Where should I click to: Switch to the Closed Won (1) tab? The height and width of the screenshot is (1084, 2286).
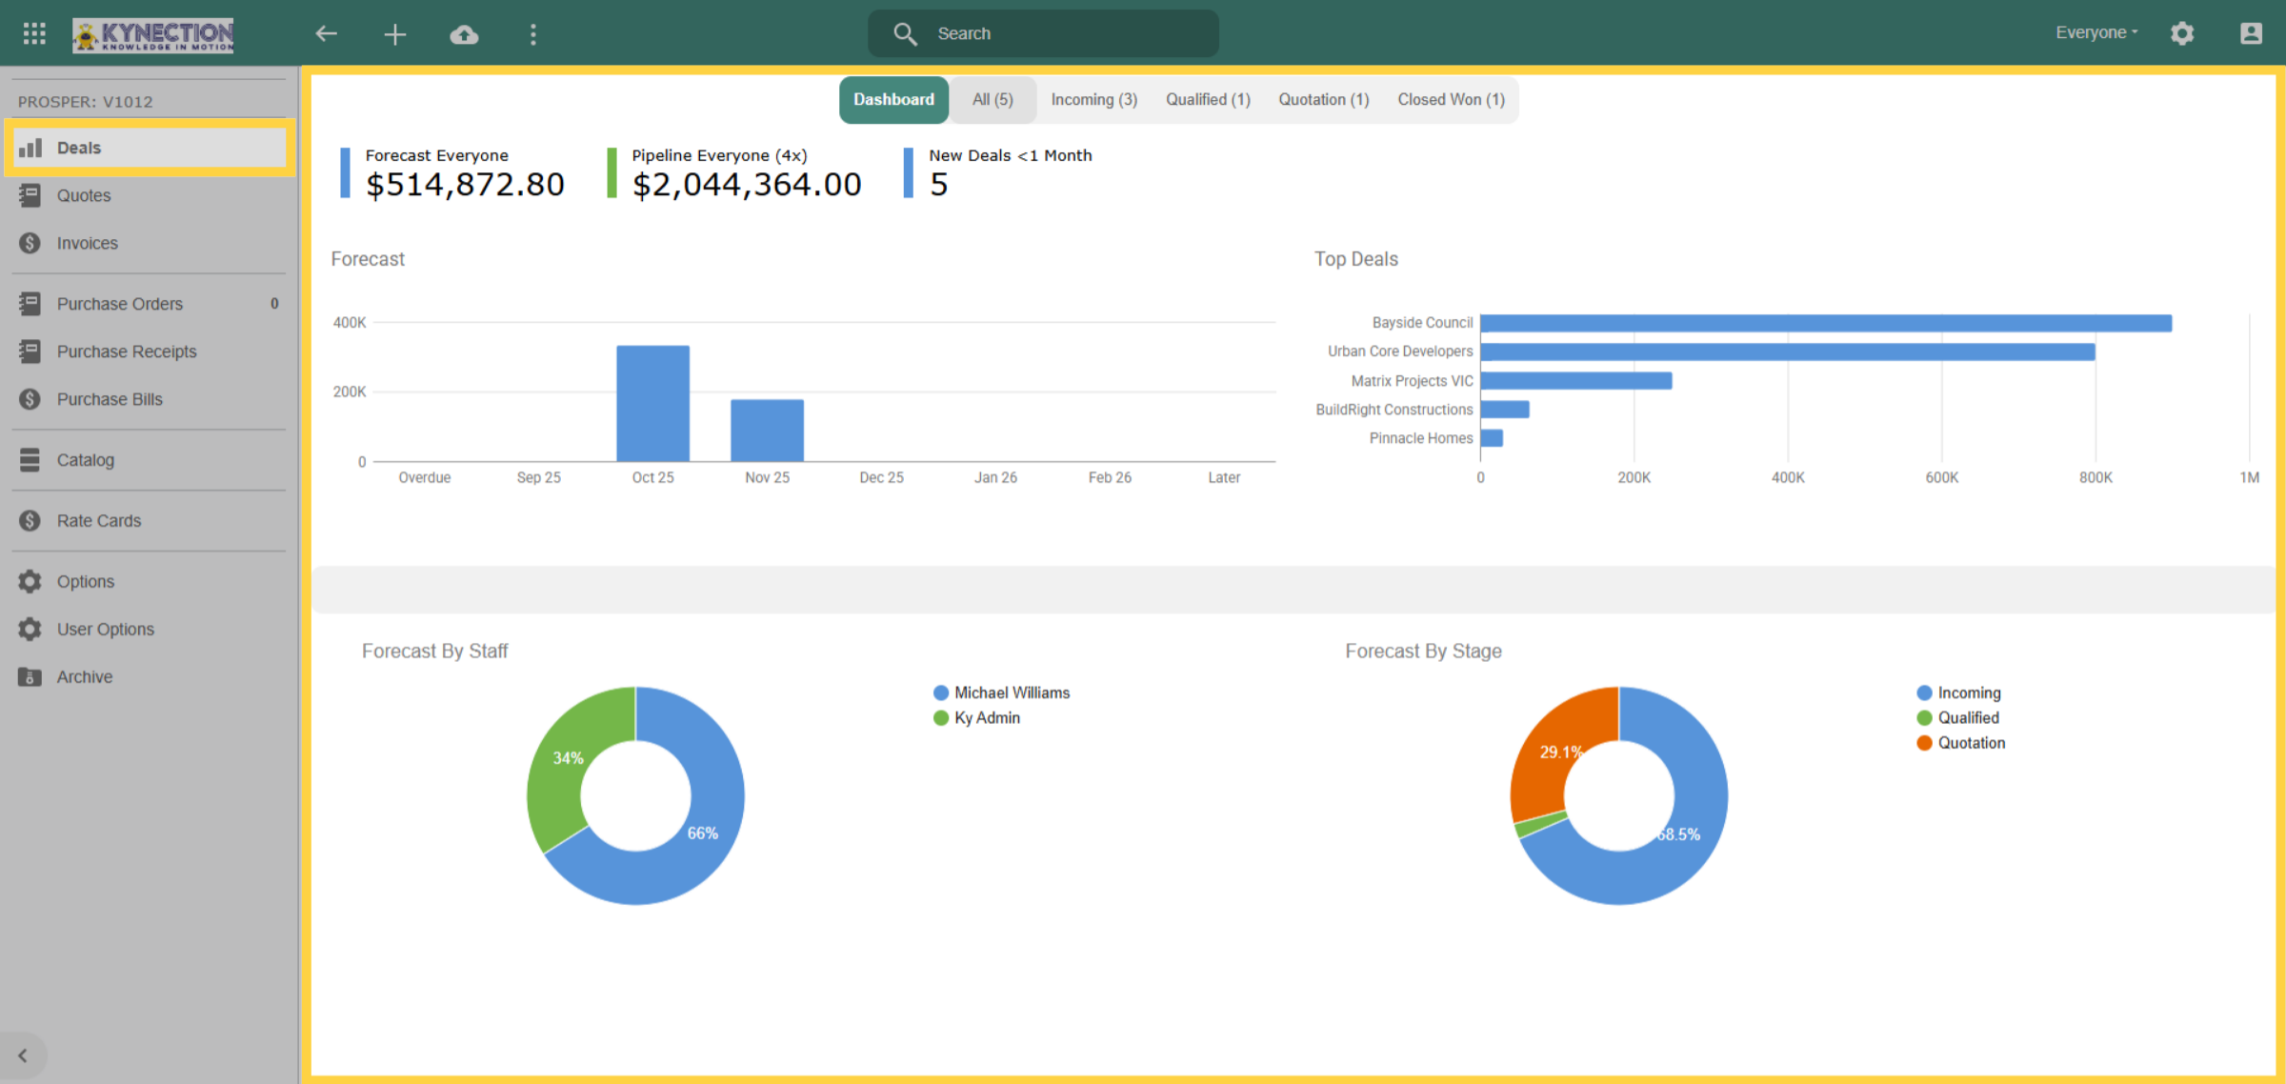coord(1451,99)
